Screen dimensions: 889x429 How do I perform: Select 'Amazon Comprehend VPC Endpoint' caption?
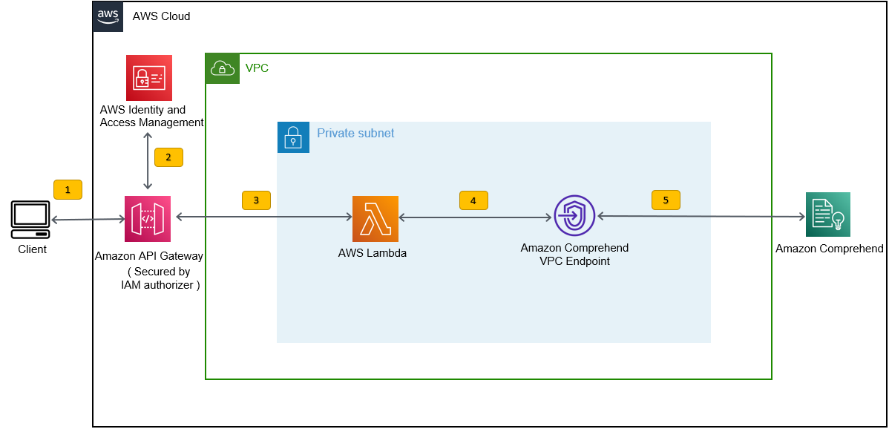575,255
